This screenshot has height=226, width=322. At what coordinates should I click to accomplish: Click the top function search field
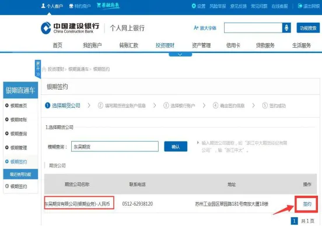coord(253,28)
